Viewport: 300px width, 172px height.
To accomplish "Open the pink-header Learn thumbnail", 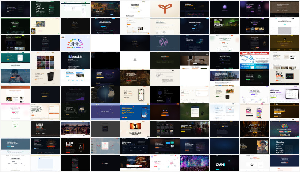I will pos(15,112).
